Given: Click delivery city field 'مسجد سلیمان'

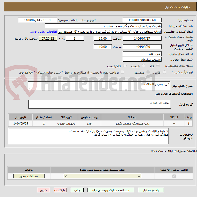Looking at the screenshot, I should point(142,60).
